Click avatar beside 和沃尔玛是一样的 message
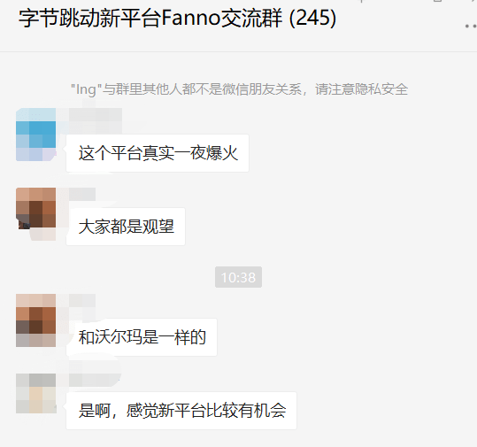The image size is (477, 447). click(x=36, y=320)
